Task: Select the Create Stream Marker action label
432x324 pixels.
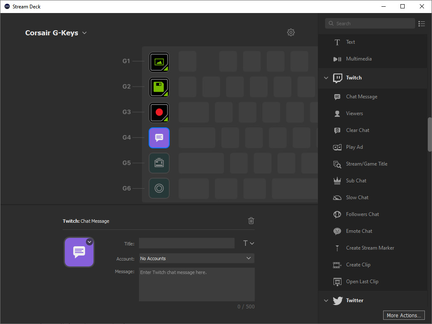Action: tap(370, 248)
